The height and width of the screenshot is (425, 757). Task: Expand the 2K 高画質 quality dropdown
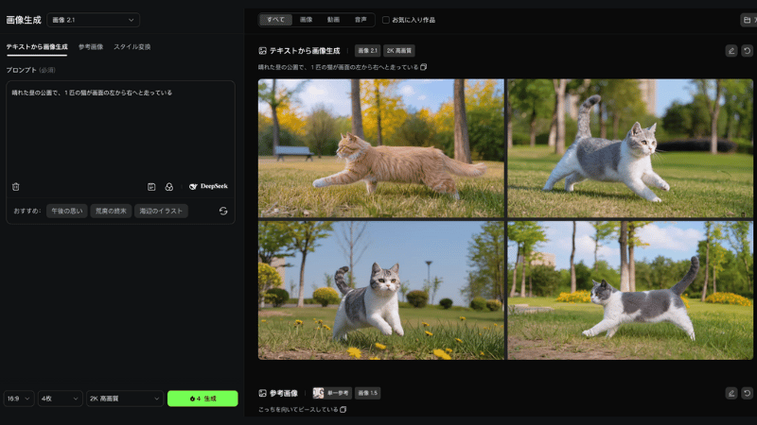point(125,399)
